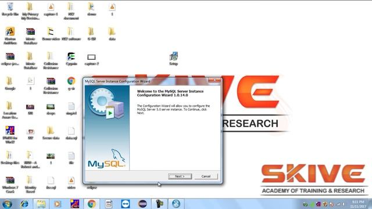The width and height of the screenshot is (372, 209).
Task: Select the Google folder on the desktop
Action: pos(10,84)
